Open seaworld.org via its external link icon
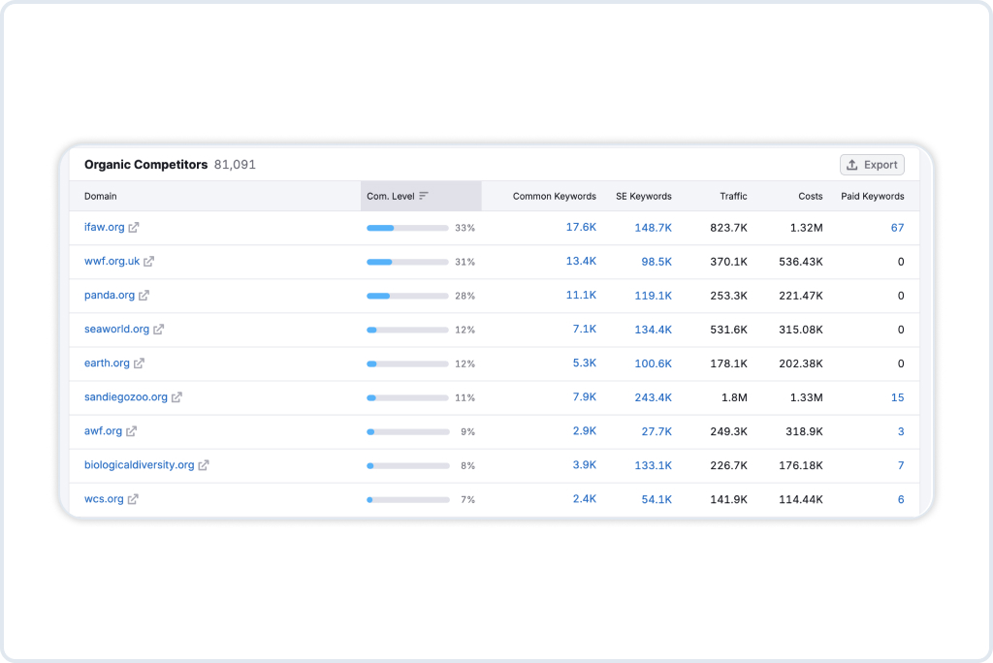Viewport: 993px width, 663px height. [158, 329]
